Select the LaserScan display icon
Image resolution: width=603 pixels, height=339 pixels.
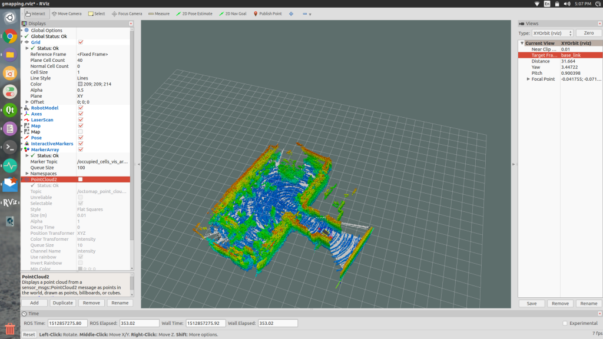point(26,120)
